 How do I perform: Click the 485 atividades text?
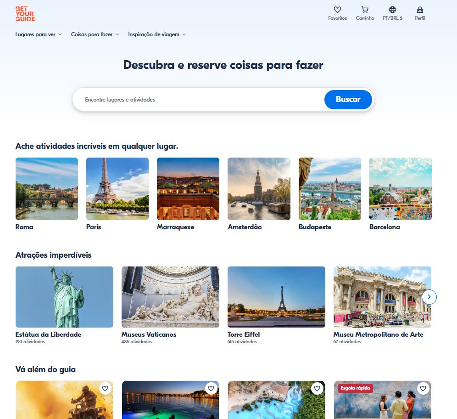coord(137,342)
